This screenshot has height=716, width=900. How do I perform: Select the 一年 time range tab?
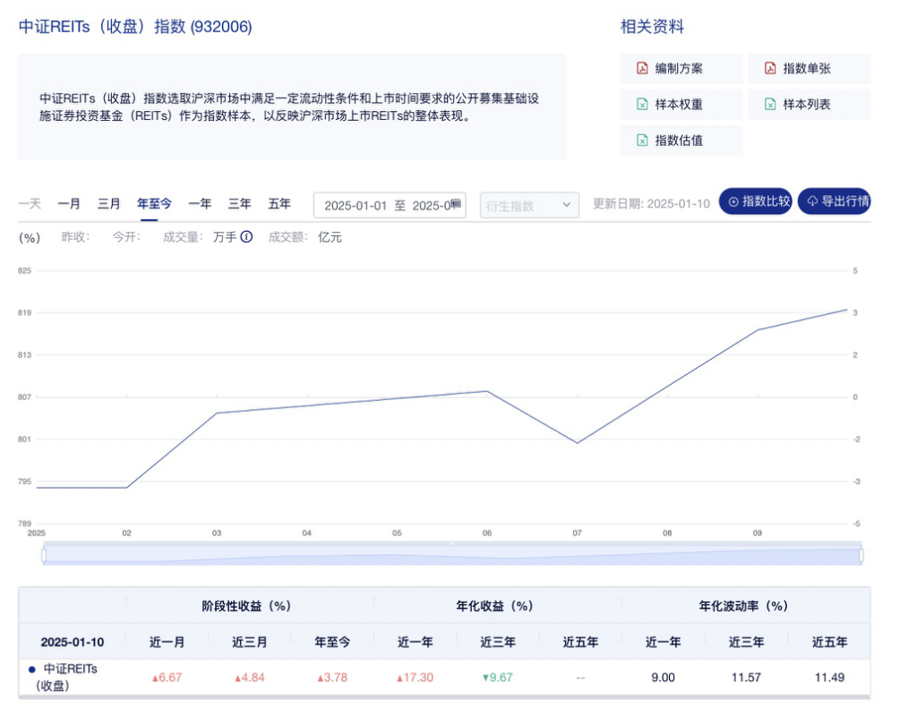coord(200,204)
